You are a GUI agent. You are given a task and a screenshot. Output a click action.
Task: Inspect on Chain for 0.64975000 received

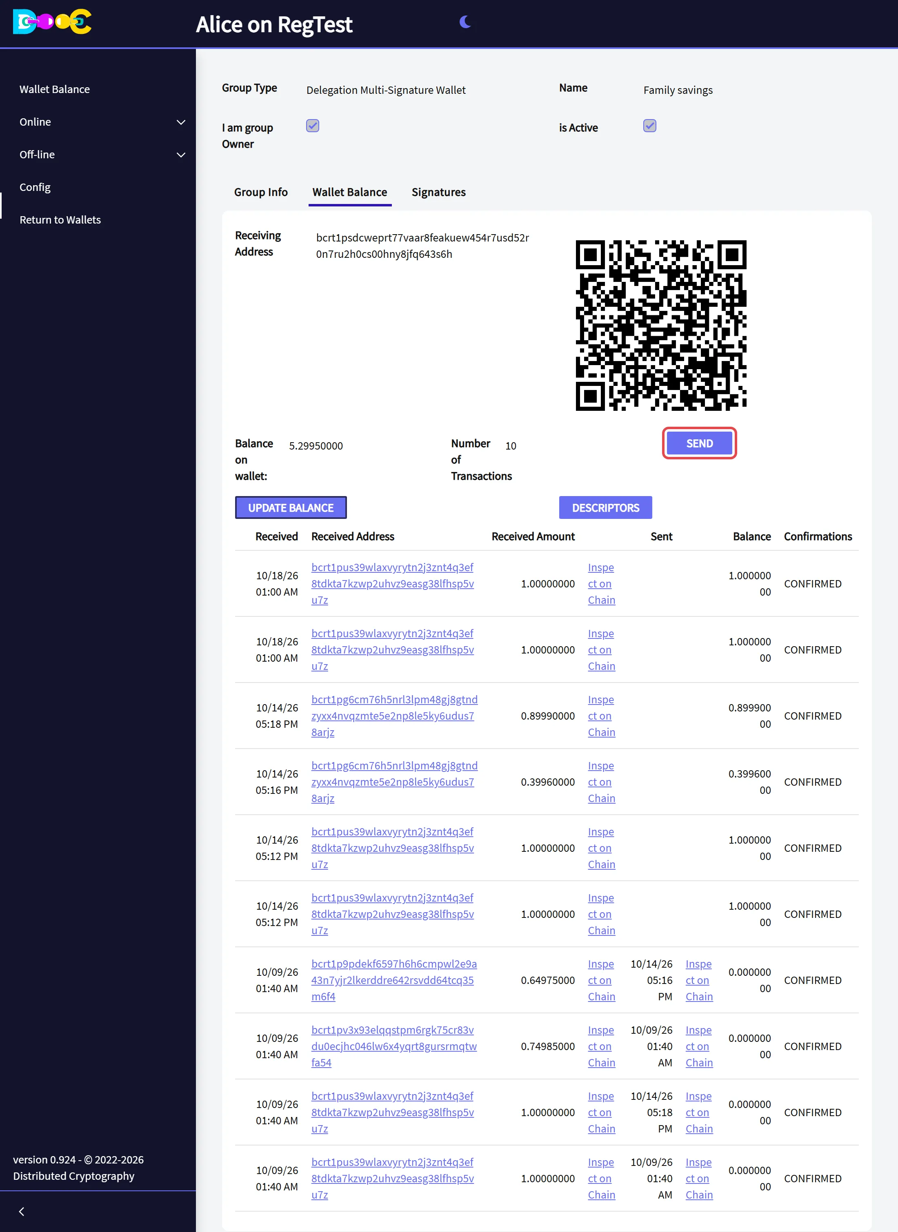[x=601, y=980]
